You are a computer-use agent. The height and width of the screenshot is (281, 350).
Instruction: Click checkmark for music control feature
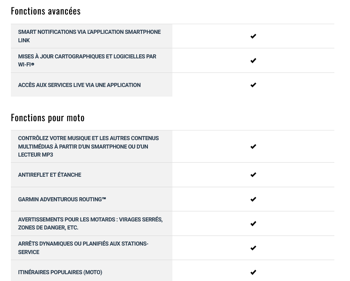click(x=253, y=147)
